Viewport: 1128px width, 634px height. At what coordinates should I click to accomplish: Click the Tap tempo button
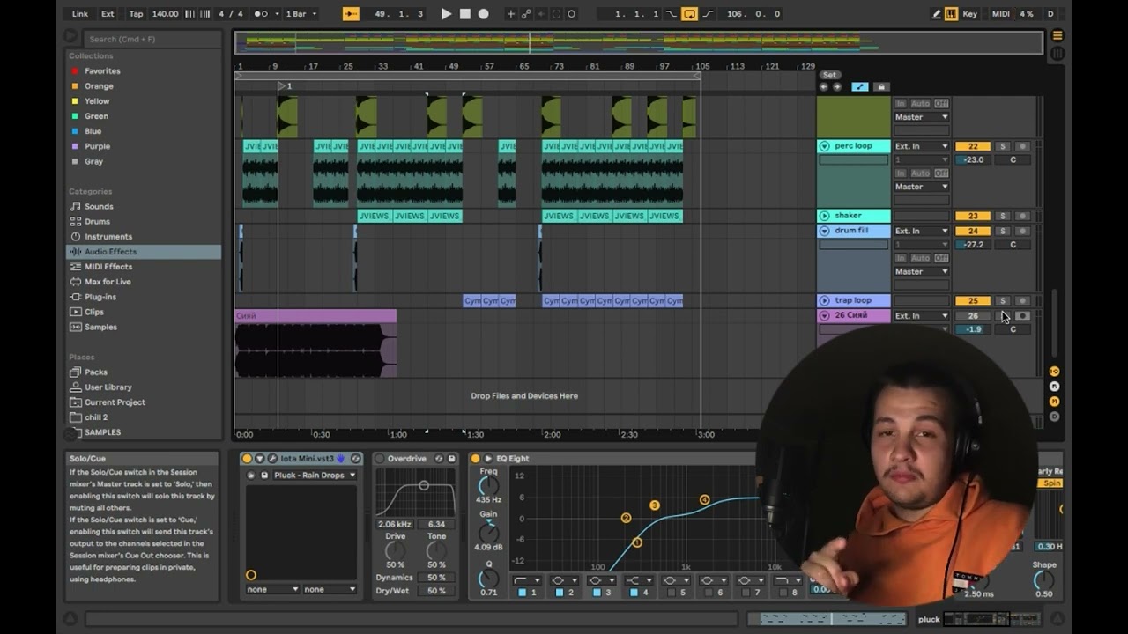point(136,14)
